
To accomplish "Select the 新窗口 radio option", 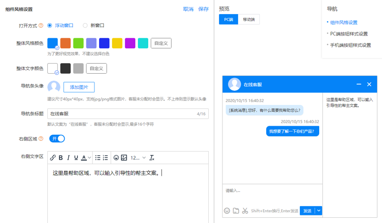I will [x=85, y=26].
